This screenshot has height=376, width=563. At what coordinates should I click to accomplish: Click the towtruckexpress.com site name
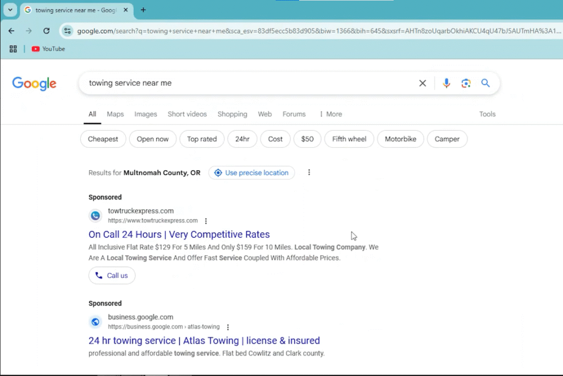(x=141, y=211)
